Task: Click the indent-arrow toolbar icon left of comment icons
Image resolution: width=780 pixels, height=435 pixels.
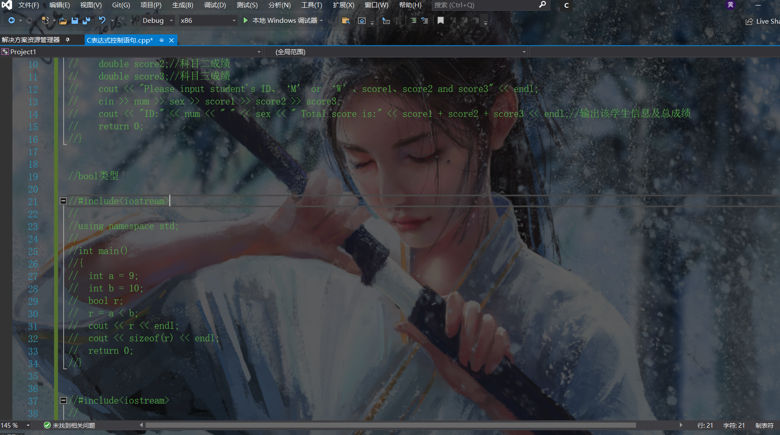Action: click(x=386, y=21)
